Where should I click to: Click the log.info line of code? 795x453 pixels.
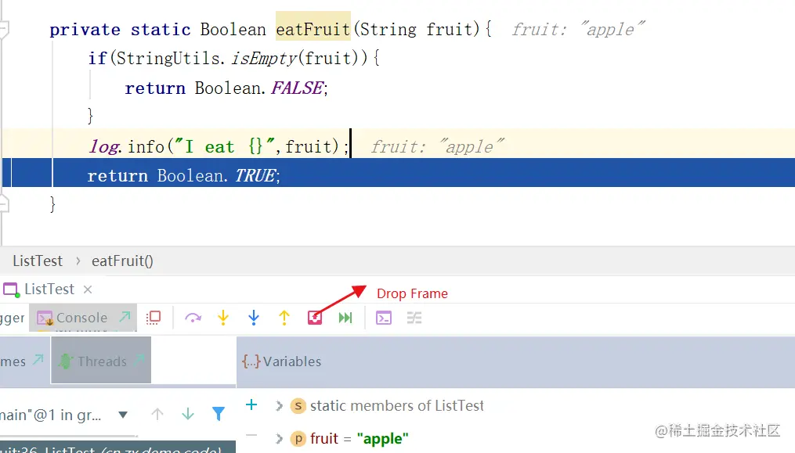click(218, 147)
